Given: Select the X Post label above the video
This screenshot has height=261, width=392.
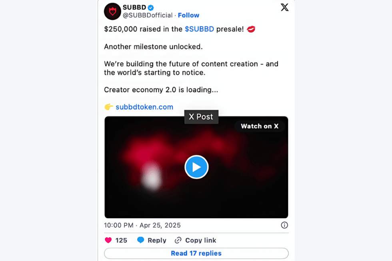Looking at the screenshot, I should (201, 117).
